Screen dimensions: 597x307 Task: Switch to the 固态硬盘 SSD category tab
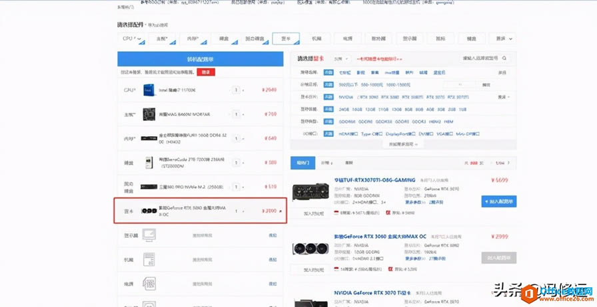tap(255, 39)
